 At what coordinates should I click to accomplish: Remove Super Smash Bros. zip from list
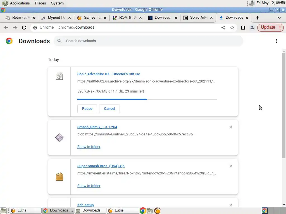point(231,166)
